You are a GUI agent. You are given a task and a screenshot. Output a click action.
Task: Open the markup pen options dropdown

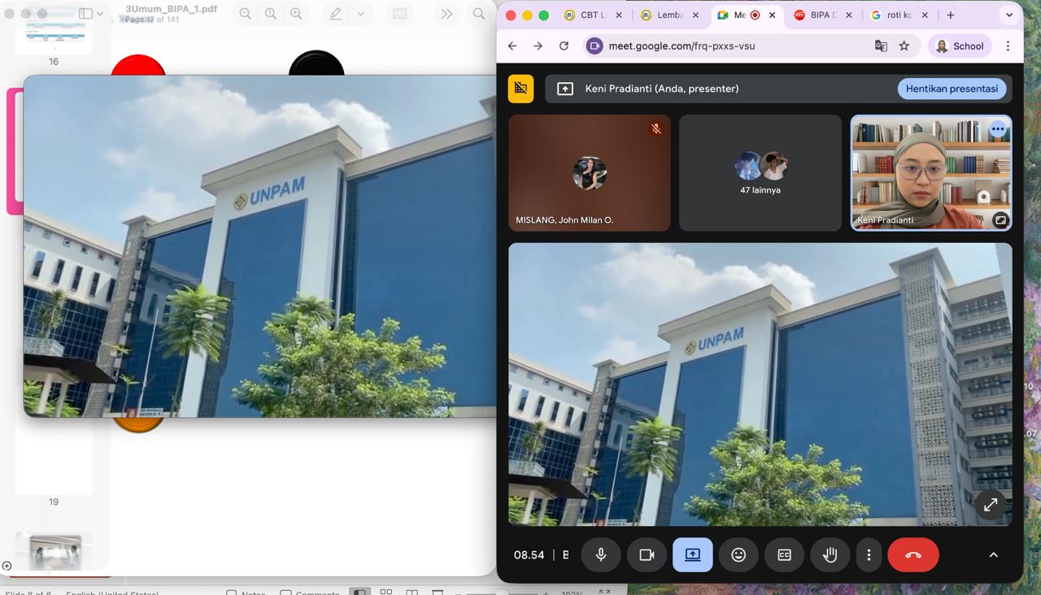(x=360, y=14)
